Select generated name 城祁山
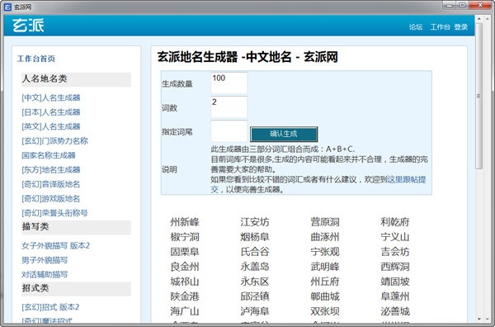Viewport: 495px width, 327px height. click(x=185, y=282)
